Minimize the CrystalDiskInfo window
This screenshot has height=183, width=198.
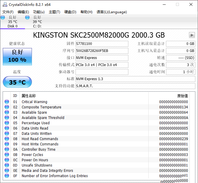(164, 4)
